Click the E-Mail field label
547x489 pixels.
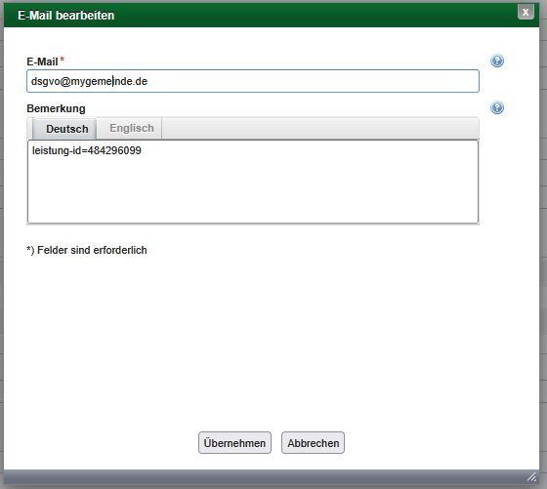[x=42, y=61]
